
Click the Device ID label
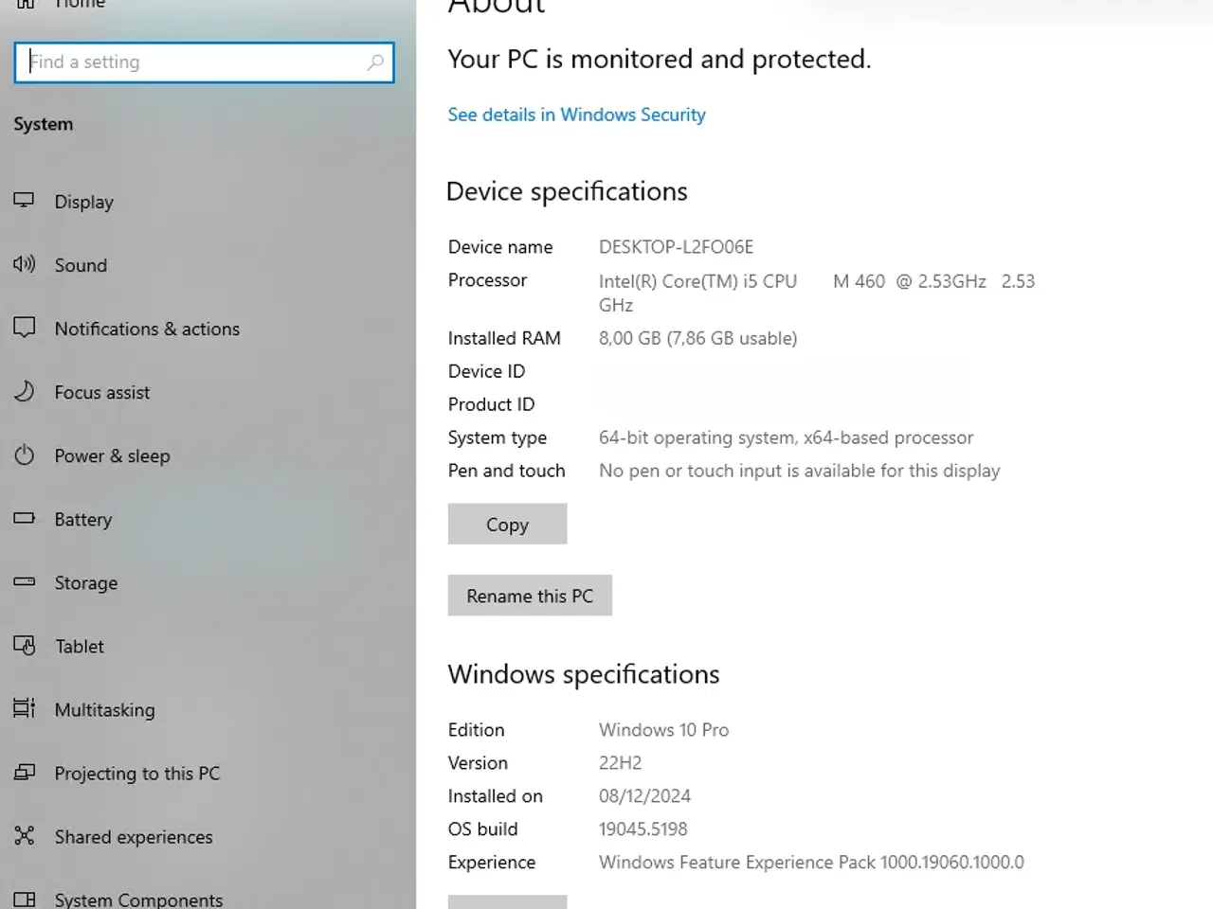(486, 371)
